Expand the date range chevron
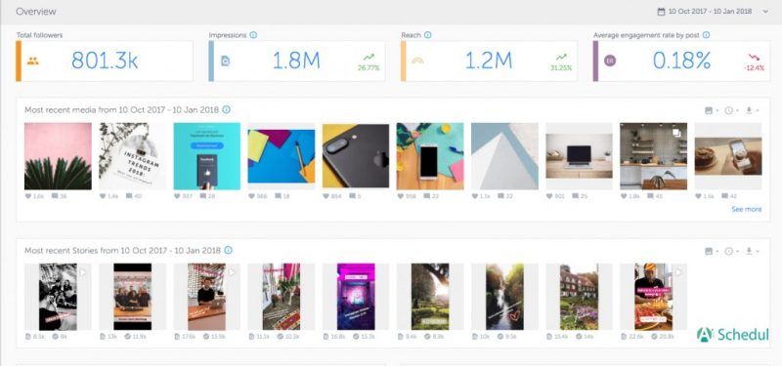This screenshot has width=782, height=366. point(766,12)
